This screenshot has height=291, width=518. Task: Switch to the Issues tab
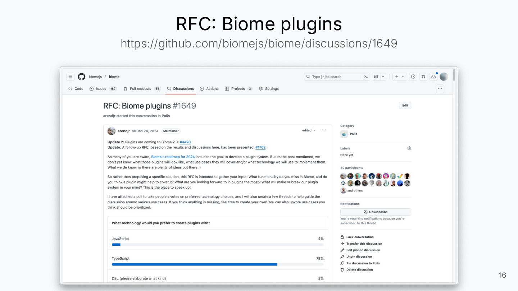pyautogui.click(x=103, y=89)
